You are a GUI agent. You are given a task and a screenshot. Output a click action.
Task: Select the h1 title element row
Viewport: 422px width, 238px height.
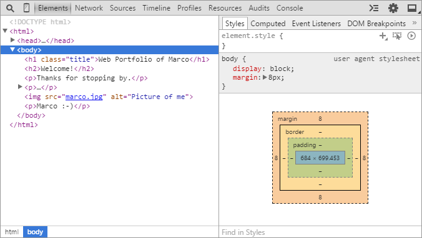coord(117,59)
